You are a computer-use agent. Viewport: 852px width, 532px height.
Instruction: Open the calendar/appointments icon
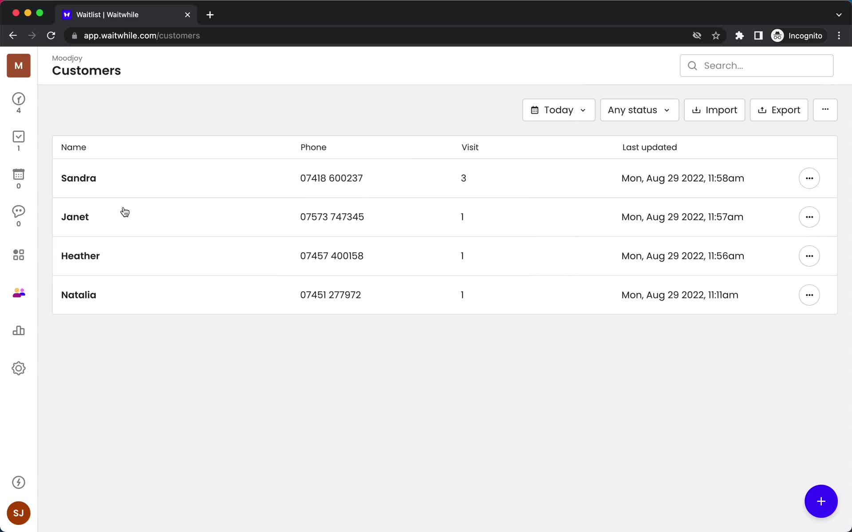(x=18, y=175)
